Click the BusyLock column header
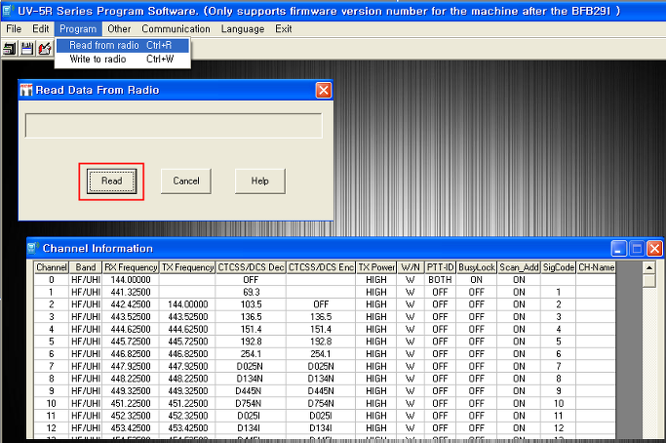666x443 pixels. 477,267
